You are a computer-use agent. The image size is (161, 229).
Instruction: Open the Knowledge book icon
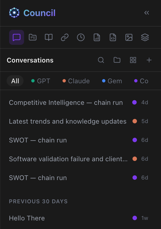48,37
